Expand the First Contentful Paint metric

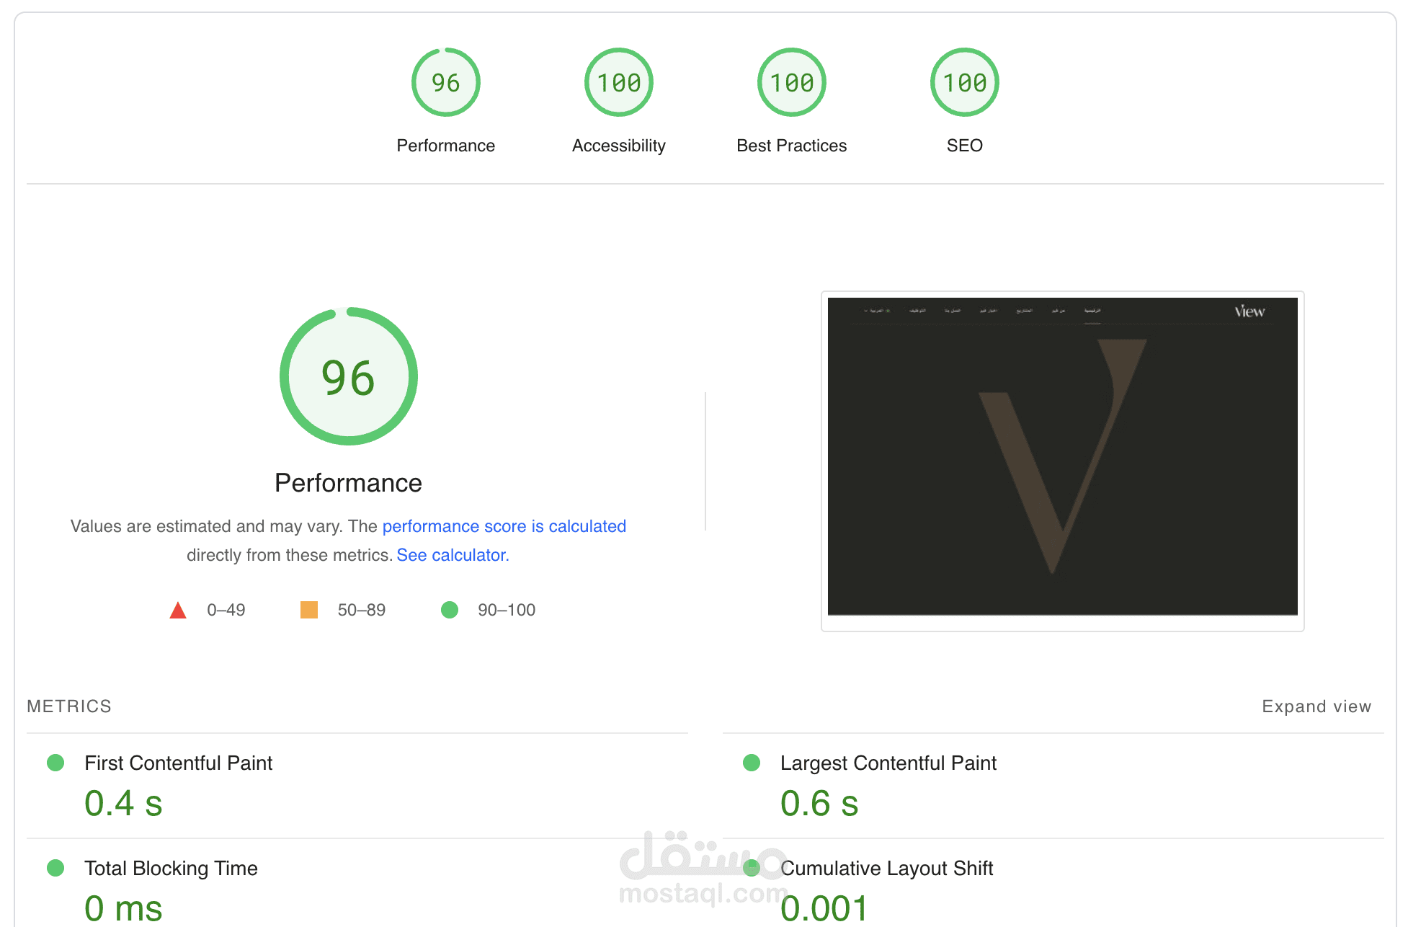click(178, 763)
